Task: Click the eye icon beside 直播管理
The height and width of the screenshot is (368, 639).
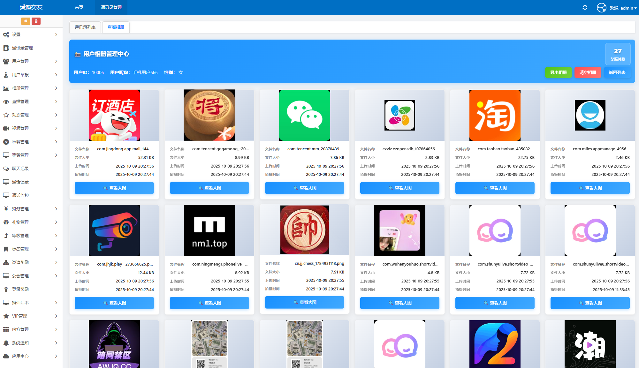Action: click(x=6, y=101)
